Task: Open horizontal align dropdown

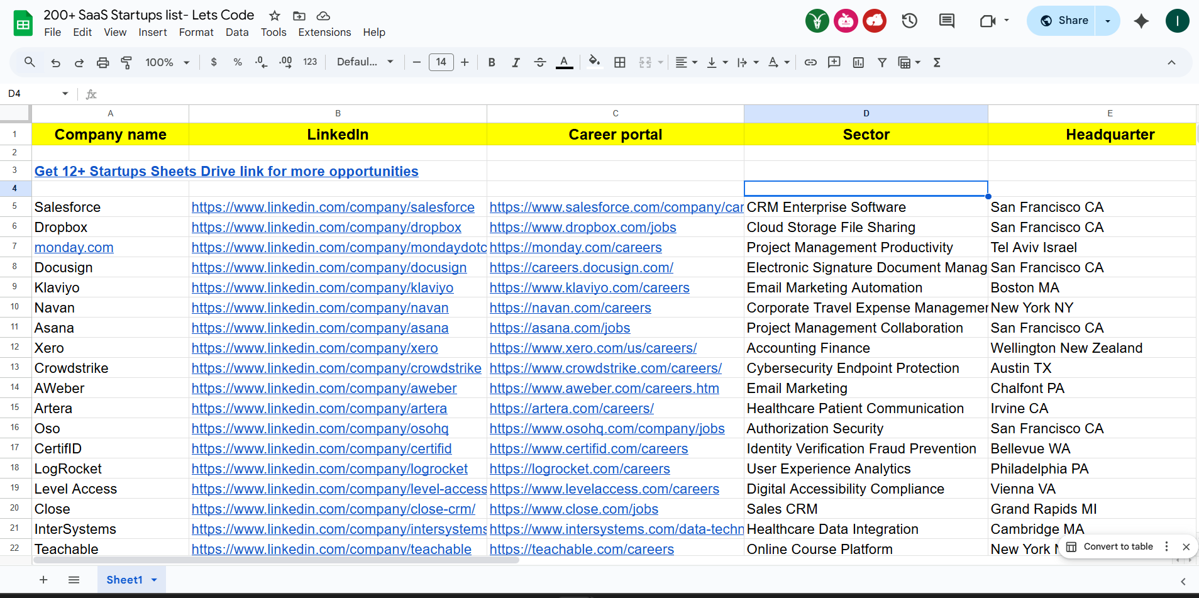Action: (x=686, y=62)
